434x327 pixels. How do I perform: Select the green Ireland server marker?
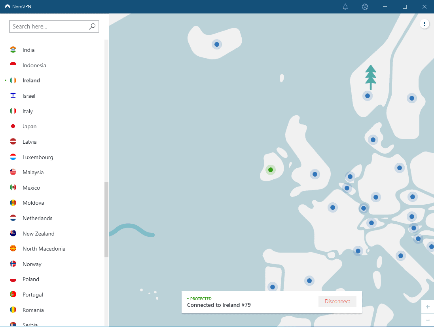(271, 170)
